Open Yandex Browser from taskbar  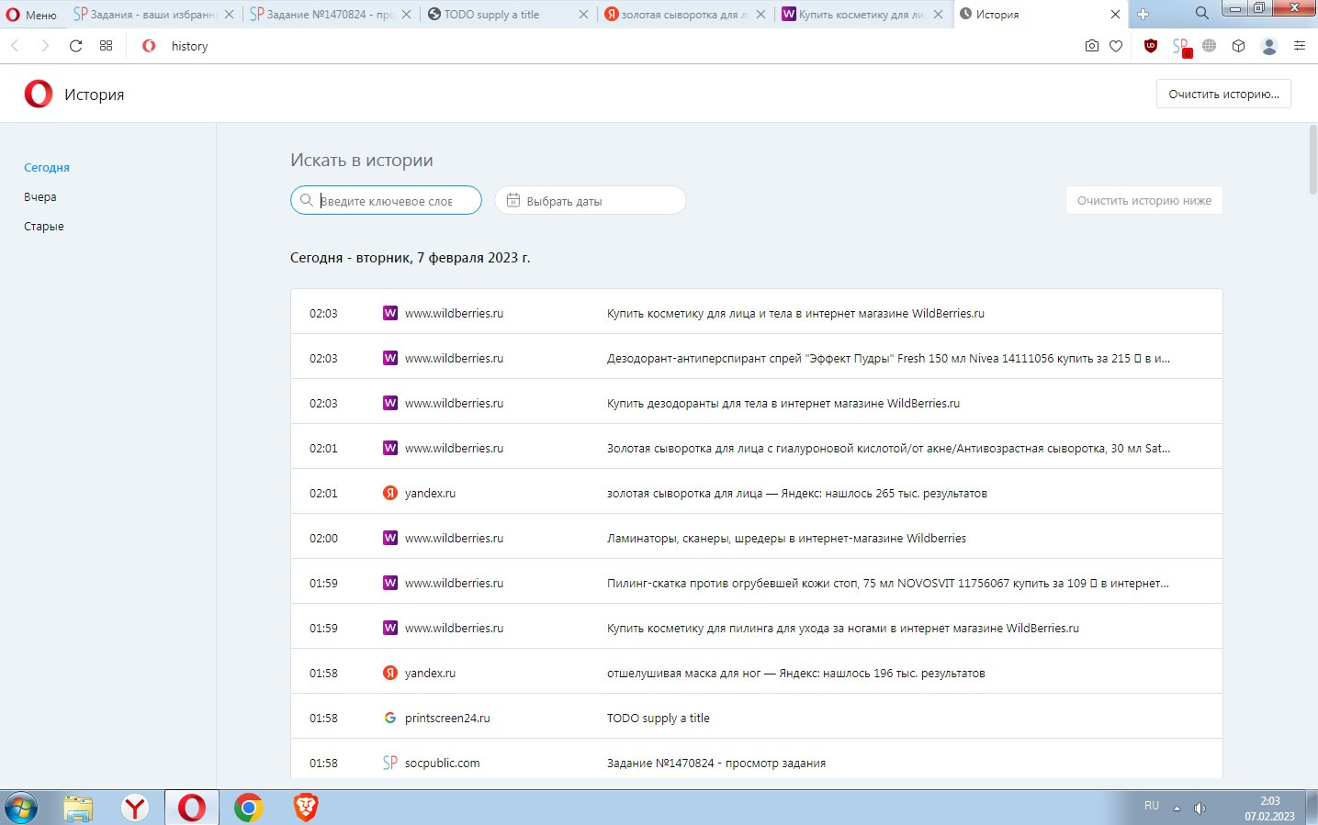(135, 808)
